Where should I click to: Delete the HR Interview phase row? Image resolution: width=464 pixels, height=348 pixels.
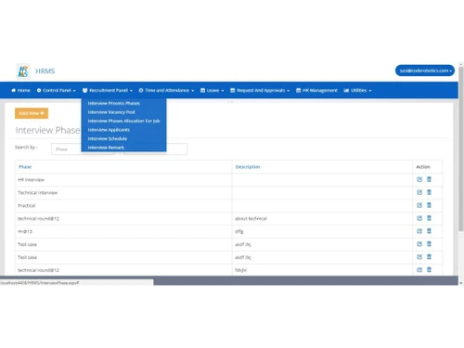tap(429, 179)
